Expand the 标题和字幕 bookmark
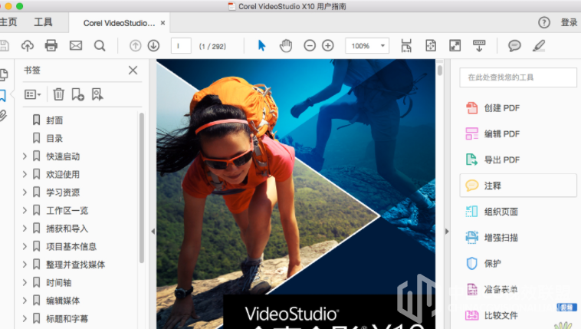Image resolution: width=581 pixels, height=329 pixels. [x=25, y=318]
